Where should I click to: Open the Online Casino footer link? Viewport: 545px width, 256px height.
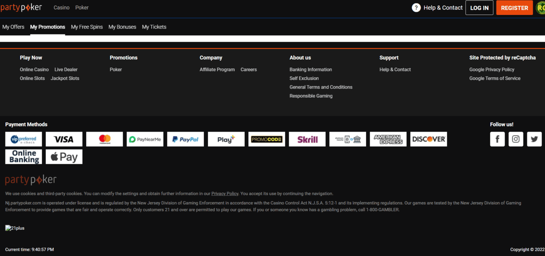tap(35, 69)
